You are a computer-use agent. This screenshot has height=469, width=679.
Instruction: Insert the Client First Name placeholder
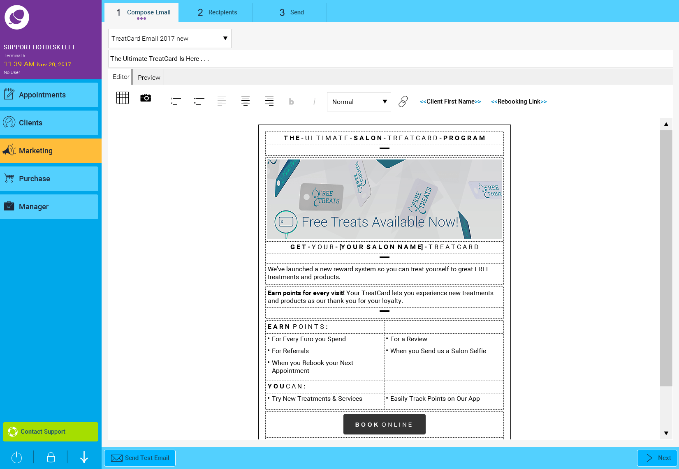click(x=450, y=102)
